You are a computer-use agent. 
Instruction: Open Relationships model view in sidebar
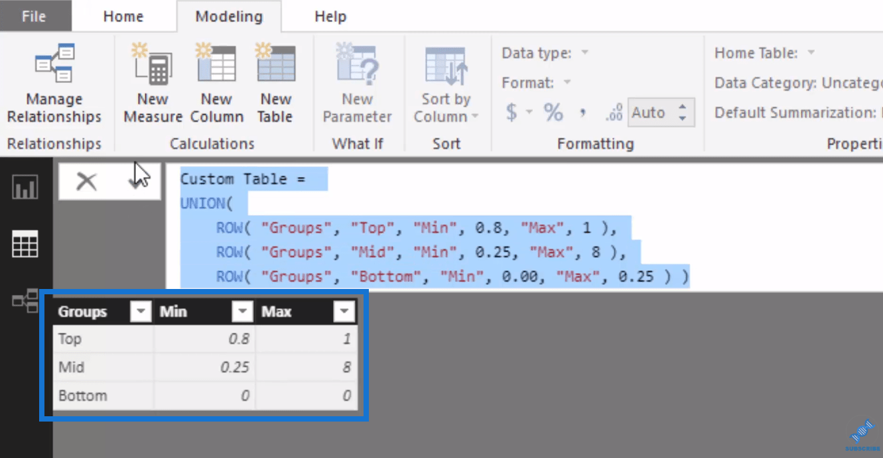25,301
